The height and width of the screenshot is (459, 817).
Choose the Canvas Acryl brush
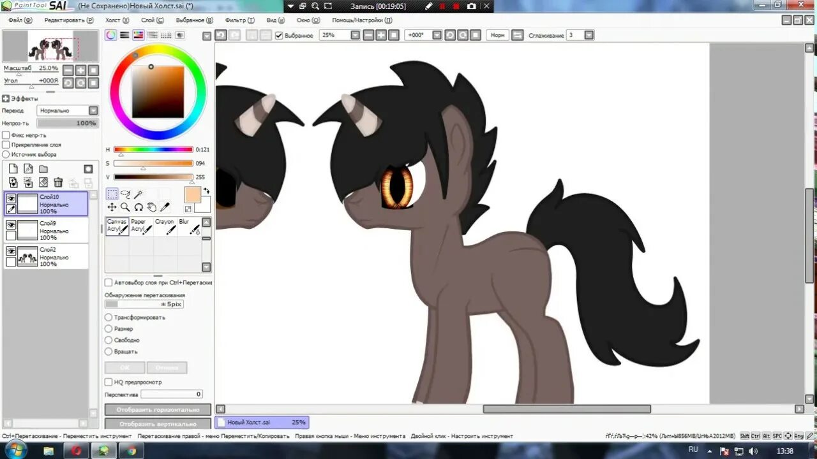tap(117, 226)
